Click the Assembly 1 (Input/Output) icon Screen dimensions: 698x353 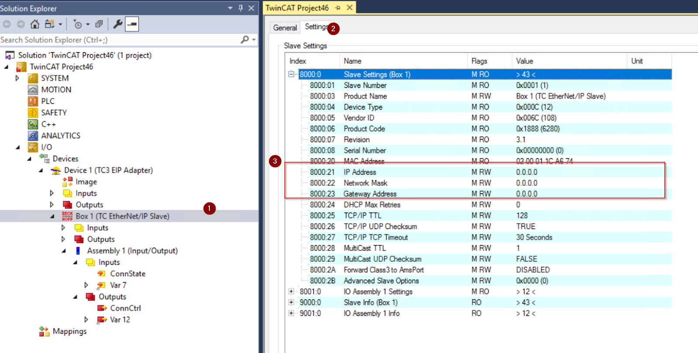coord(78,251)
